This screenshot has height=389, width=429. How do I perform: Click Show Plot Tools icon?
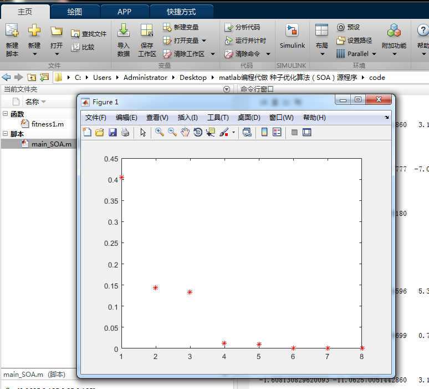307,132
